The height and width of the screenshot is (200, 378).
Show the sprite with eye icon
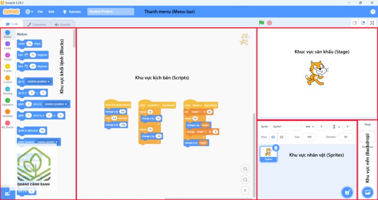273,137
